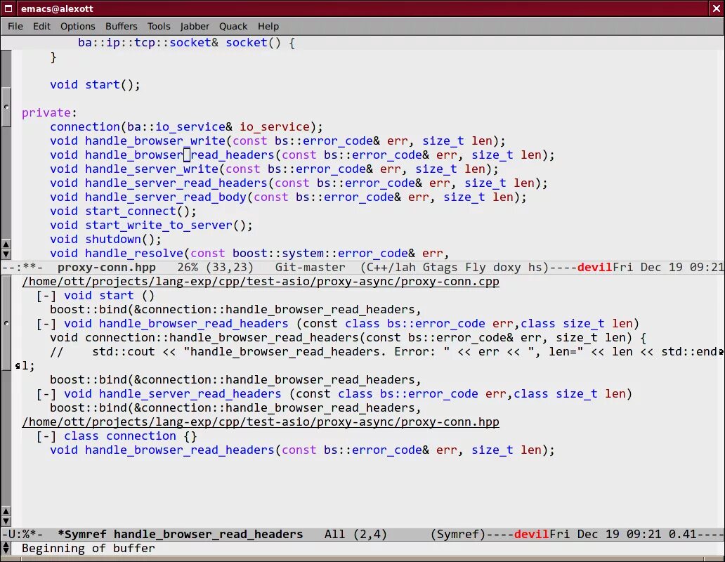Open the proxy-conn.hpp file path link

[261, 422]
